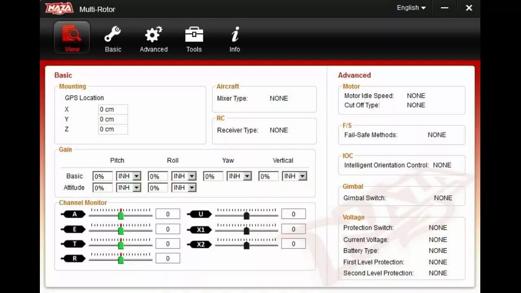Click Basic Vertical gain percent field
This screenshot has width=521, height=293.
point(269,176)
